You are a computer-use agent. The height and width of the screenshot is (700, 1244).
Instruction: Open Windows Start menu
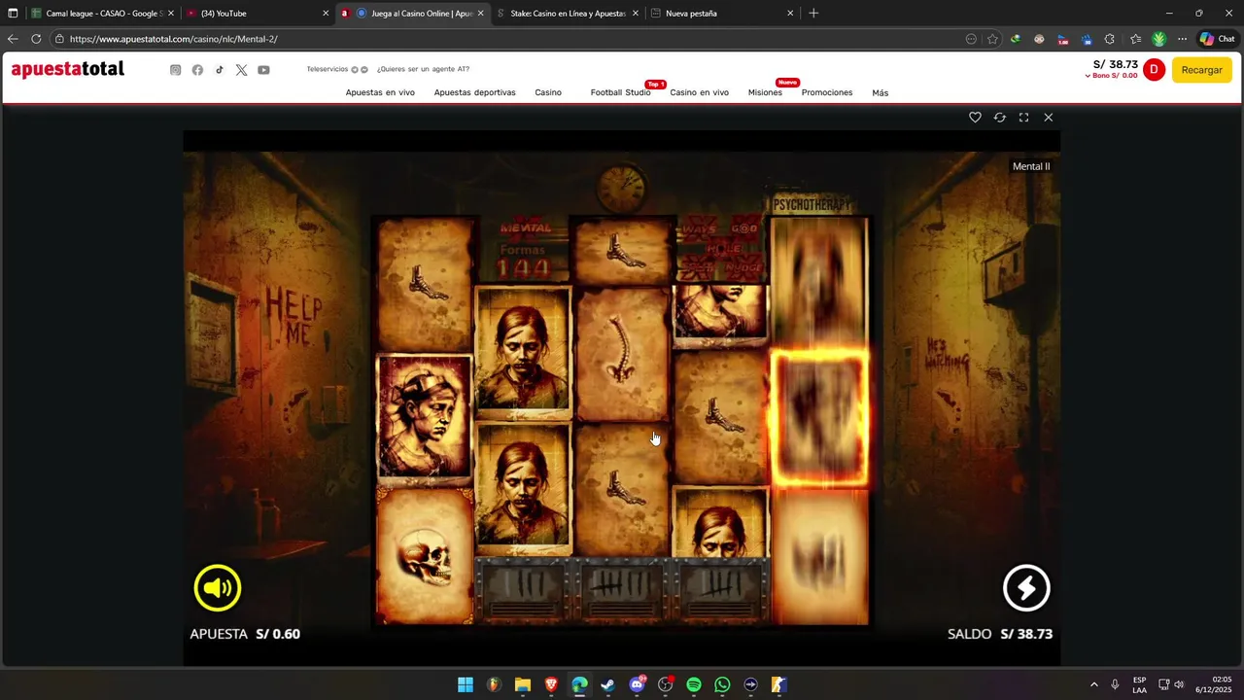point(466,685)
